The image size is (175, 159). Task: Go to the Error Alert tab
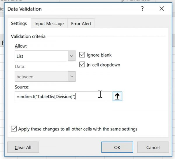pos(81,24)
